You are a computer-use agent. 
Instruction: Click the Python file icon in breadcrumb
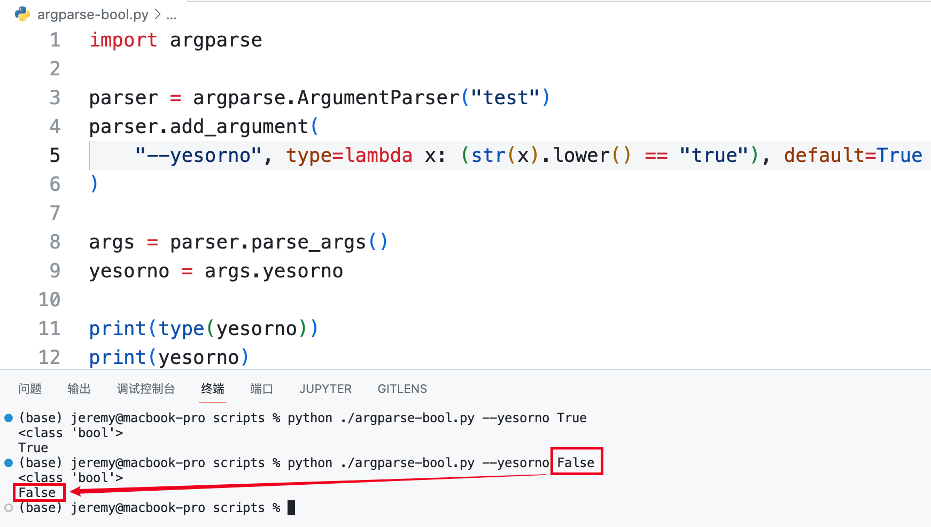[22, 14]
